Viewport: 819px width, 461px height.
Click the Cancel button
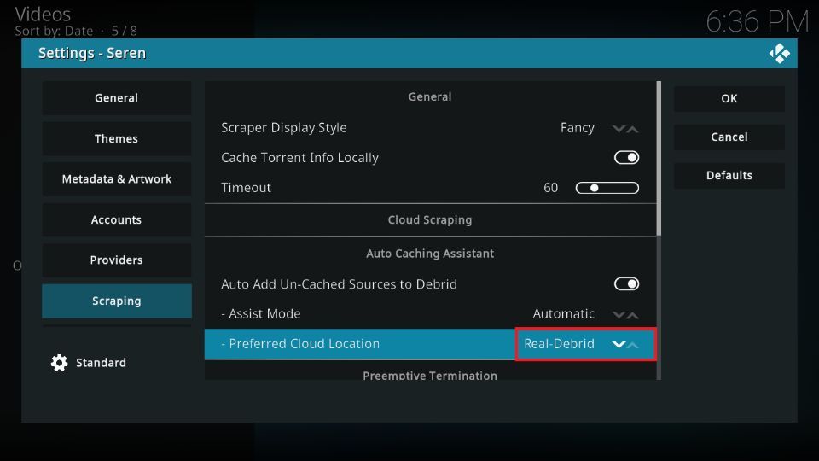[x=729, y=137]
